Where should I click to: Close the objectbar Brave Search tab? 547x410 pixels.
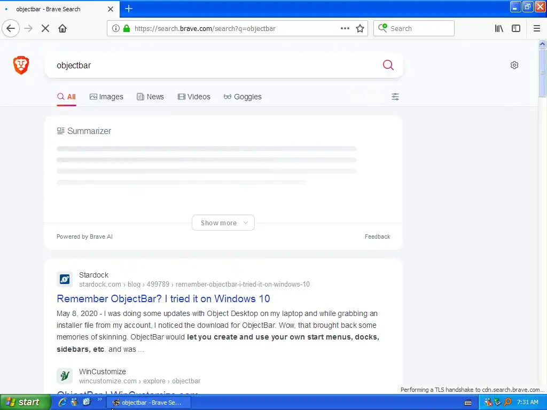pyautogui.click(x=111, y=9)
